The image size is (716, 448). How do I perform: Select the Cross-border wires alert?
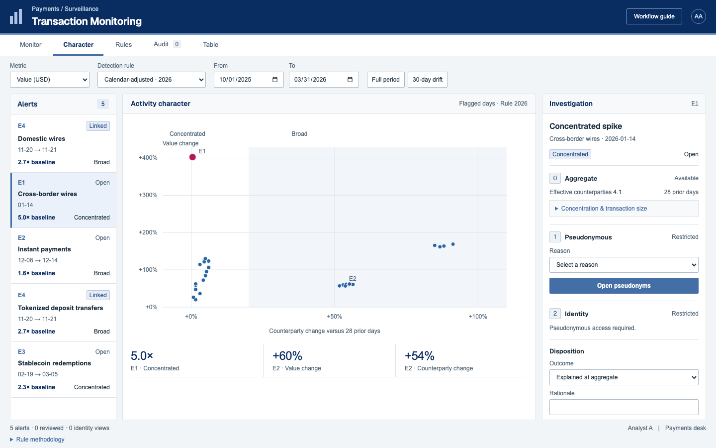tap(63, 200)
